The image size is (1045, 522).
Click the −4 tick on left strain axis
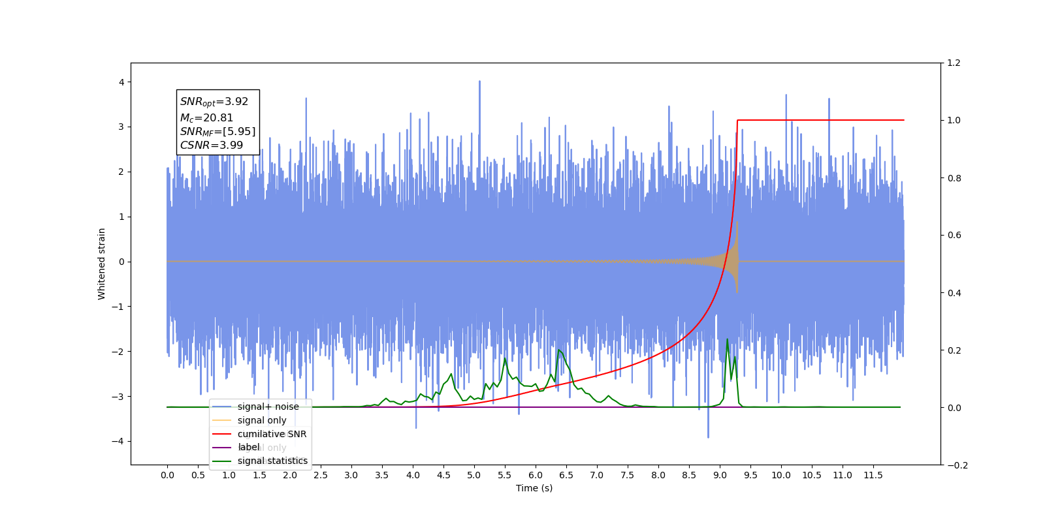pos(118,441)
